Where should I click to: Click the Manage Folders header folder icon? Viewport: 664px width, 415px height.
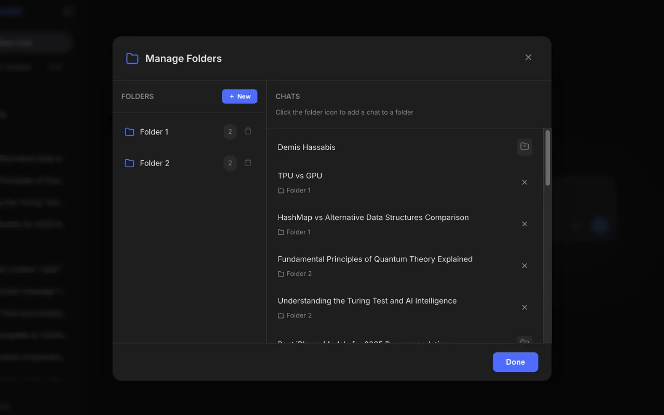click(x=132, y=59)
